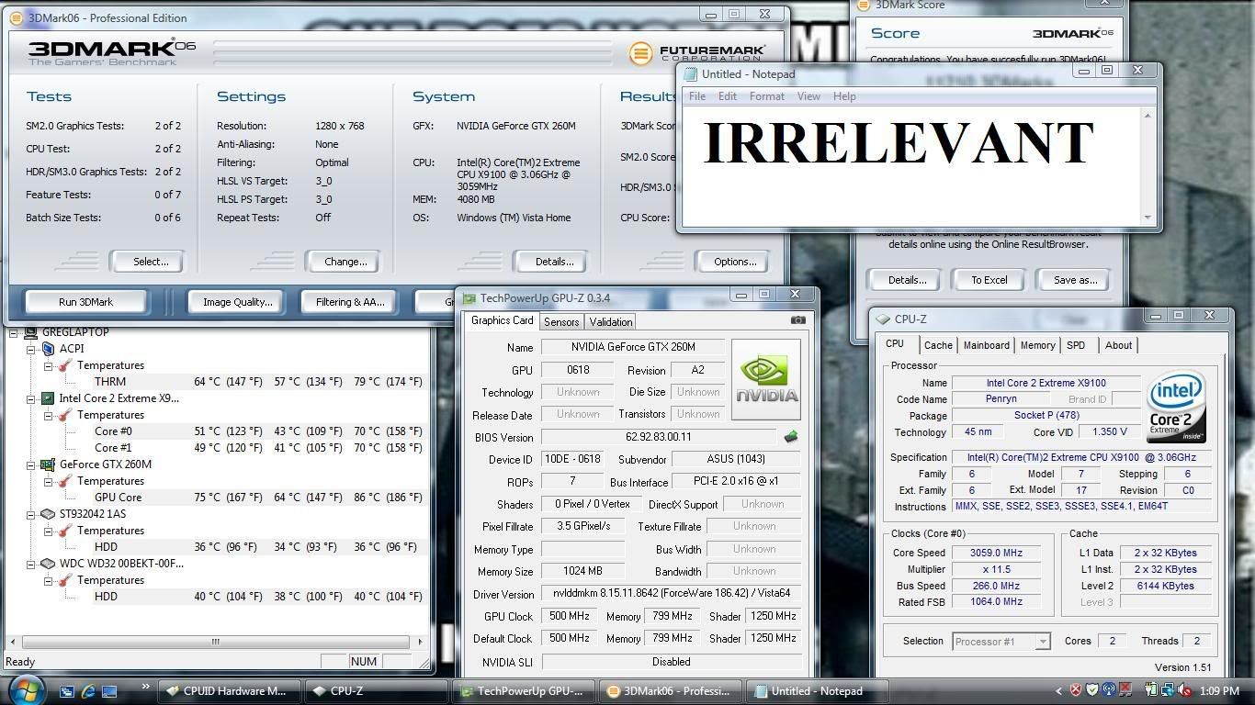Screen dimensions: 1255x705
Task: Switch to CPUID Hardware Monitor taskbar button
Action: pos(229,691)
